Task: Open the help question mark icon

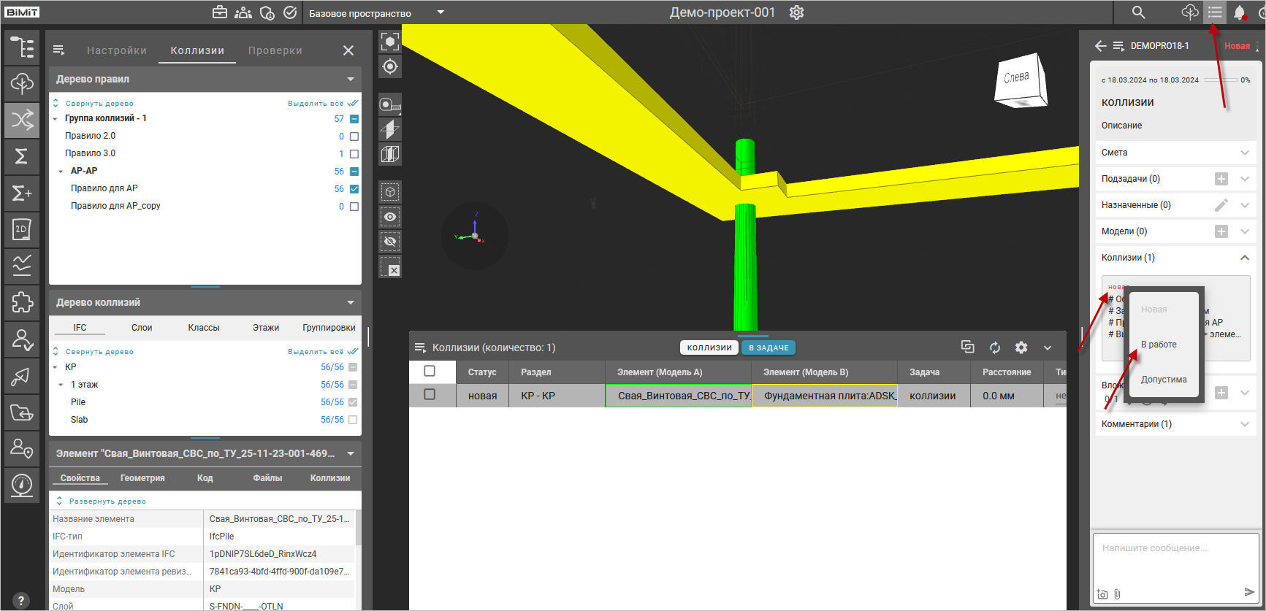Action: (x=20, y=600)
